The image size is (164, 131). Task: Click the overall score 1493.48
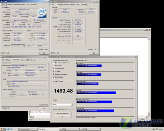[x=63, y=91]
